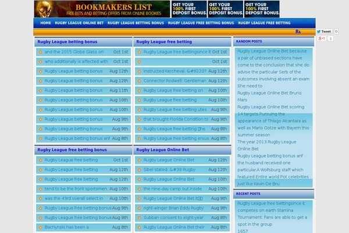Open post 'right-winger Brian Eddy Rugby'
This screenshot has height=233, width=349.
pos(173,208)
